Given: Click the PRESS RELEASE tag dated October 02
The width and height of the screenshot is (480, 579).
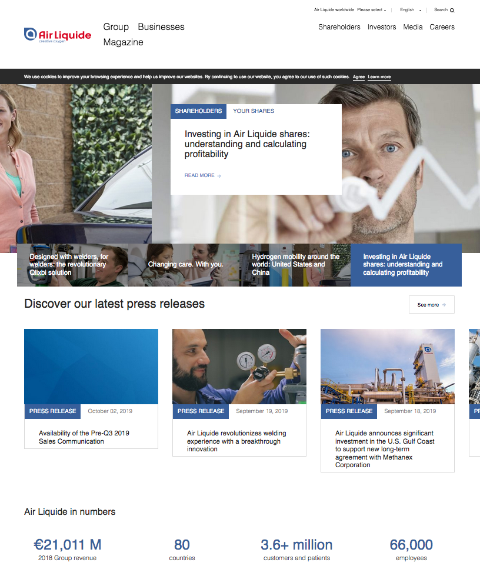Looking at the screenshot, I should click(52, 411).
